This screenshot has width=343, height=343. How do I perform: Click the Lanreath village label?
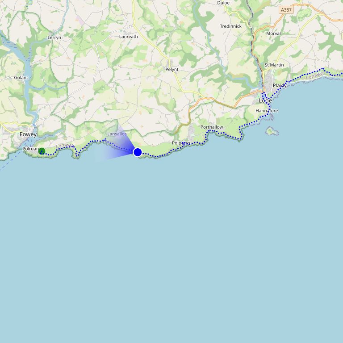[129, 37]
